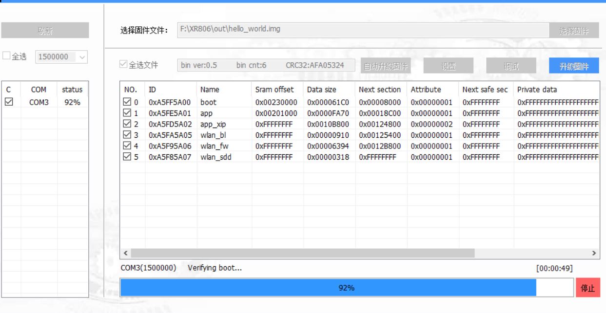The image size is (606, 313).
Task: Click the 调试 debug button
Action: (511, 66)
